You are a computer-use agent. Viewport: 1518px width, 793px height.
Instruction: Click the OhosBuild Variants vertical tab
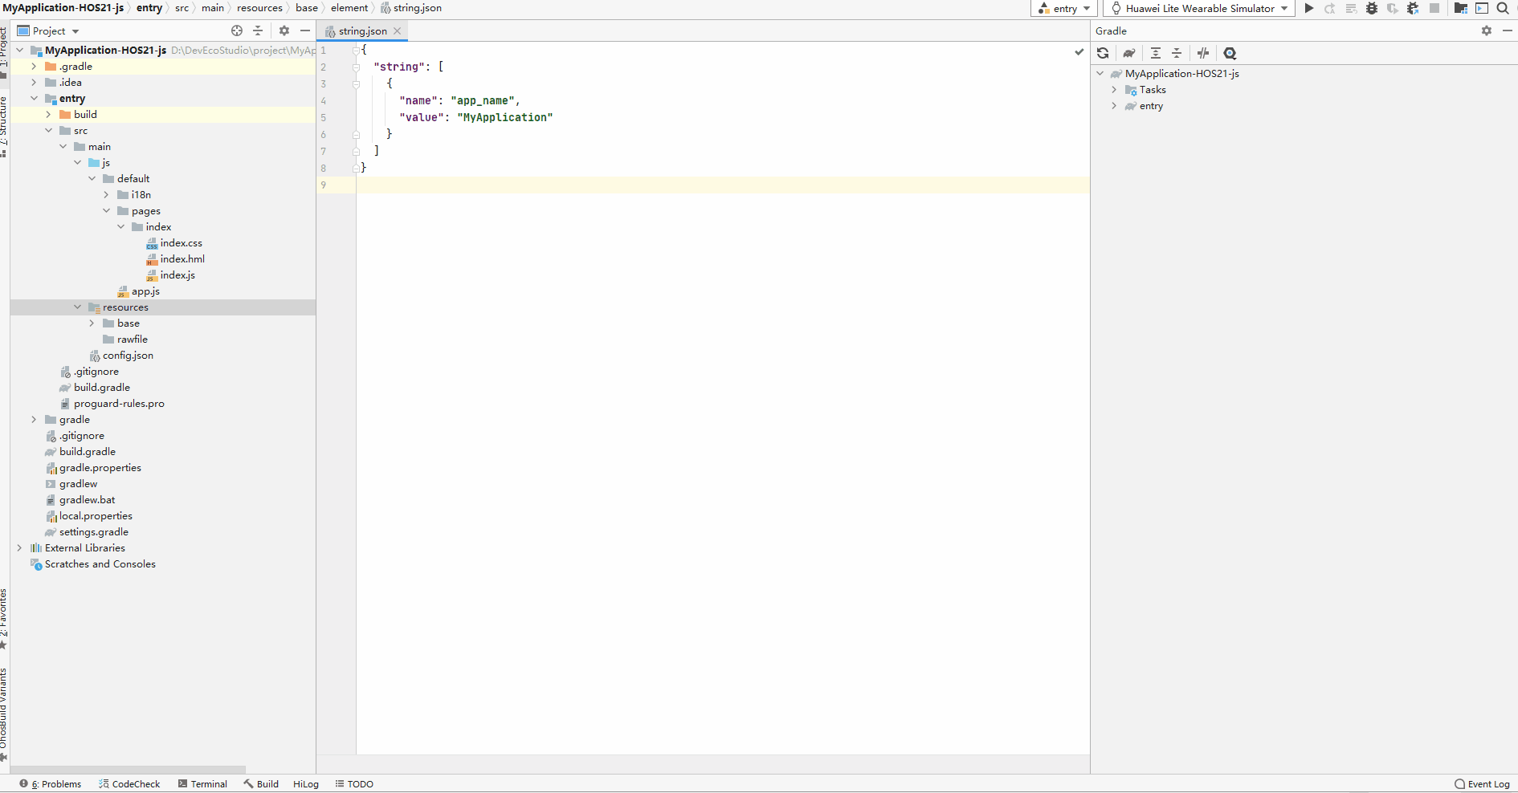pyautogui.click(x=4, y=714)
